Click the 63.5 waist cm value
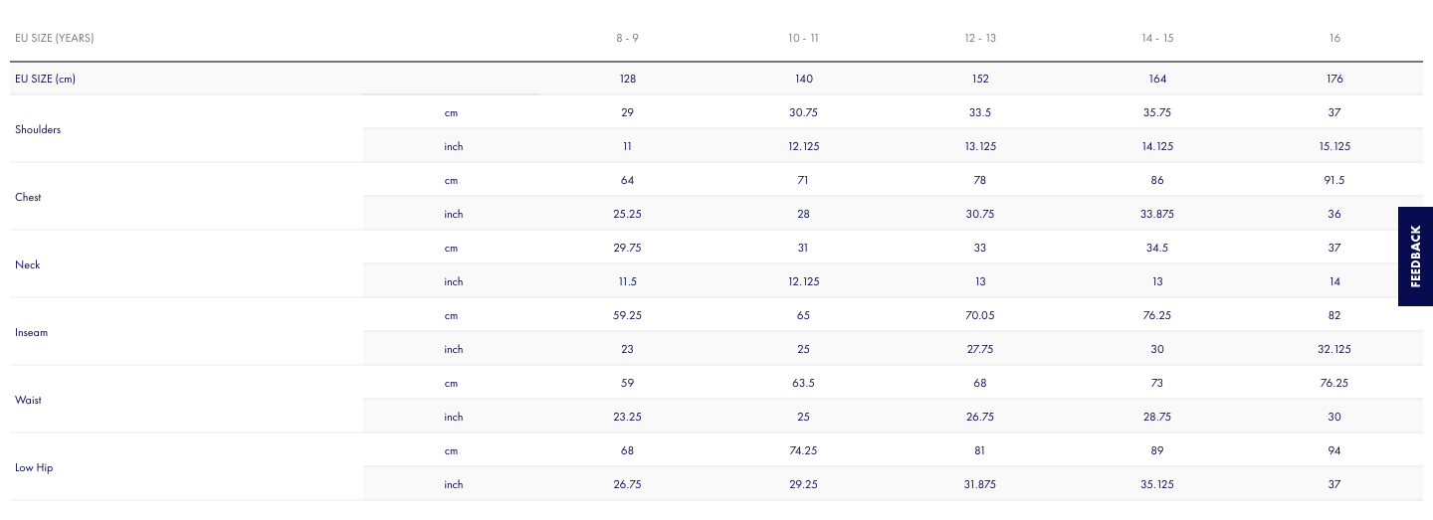1433x520 pixels. (x=803, y=383)
